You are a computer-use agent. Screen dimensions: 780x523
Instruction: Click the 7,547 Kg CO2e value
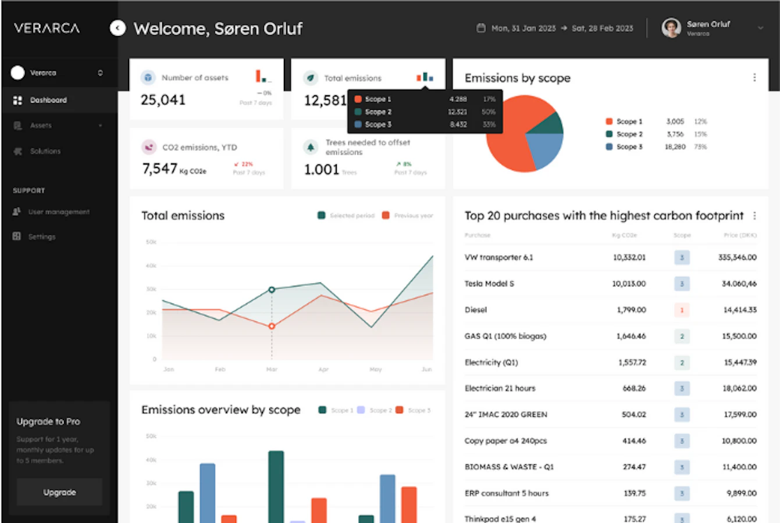[x=174, y=169]
